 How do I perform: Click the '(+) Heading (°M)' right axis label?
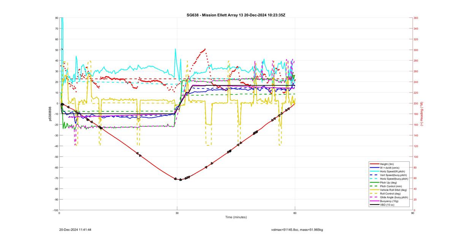422,114
